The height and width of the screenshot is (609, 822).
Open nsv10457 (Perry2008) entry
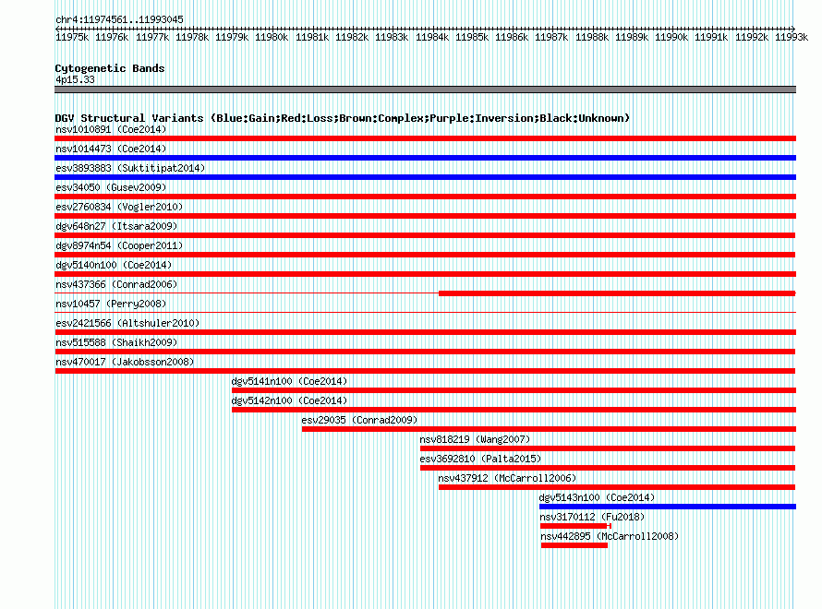[x=111, y=304]
